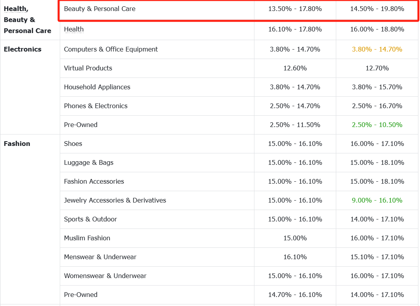Click the dotted-underlined 'Health' subcategory text

pos(74,29)
